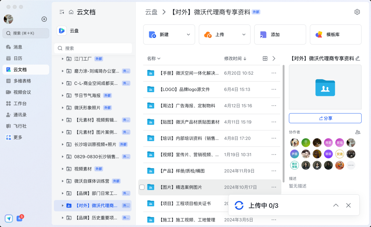
Task: Sort by 修改时间 arrow icon
Action: [x=245, y=58]
